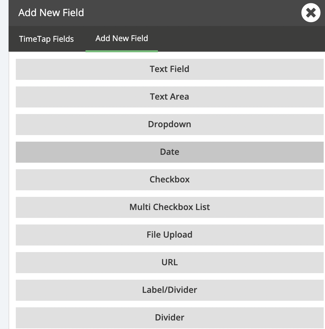Add a Text Field type
This screenshot has height=329, width=325.
click(170, 69)
